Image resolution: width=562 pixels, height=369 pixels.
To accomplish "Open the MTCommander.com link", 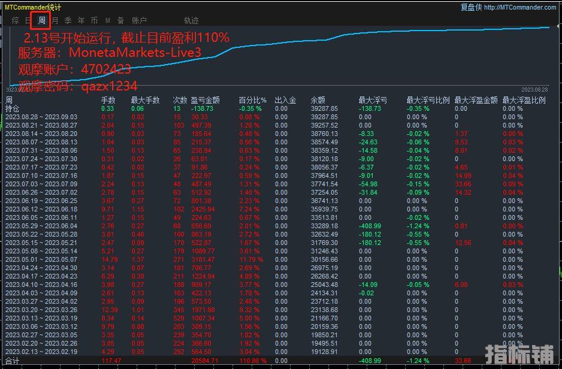I will tap(519, 7).
